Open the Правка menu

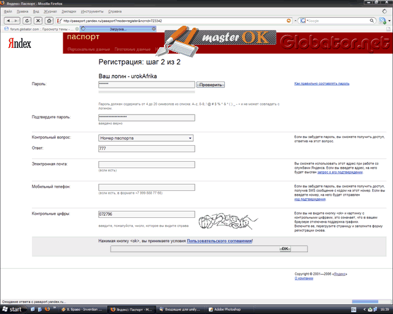pos(22,12)
